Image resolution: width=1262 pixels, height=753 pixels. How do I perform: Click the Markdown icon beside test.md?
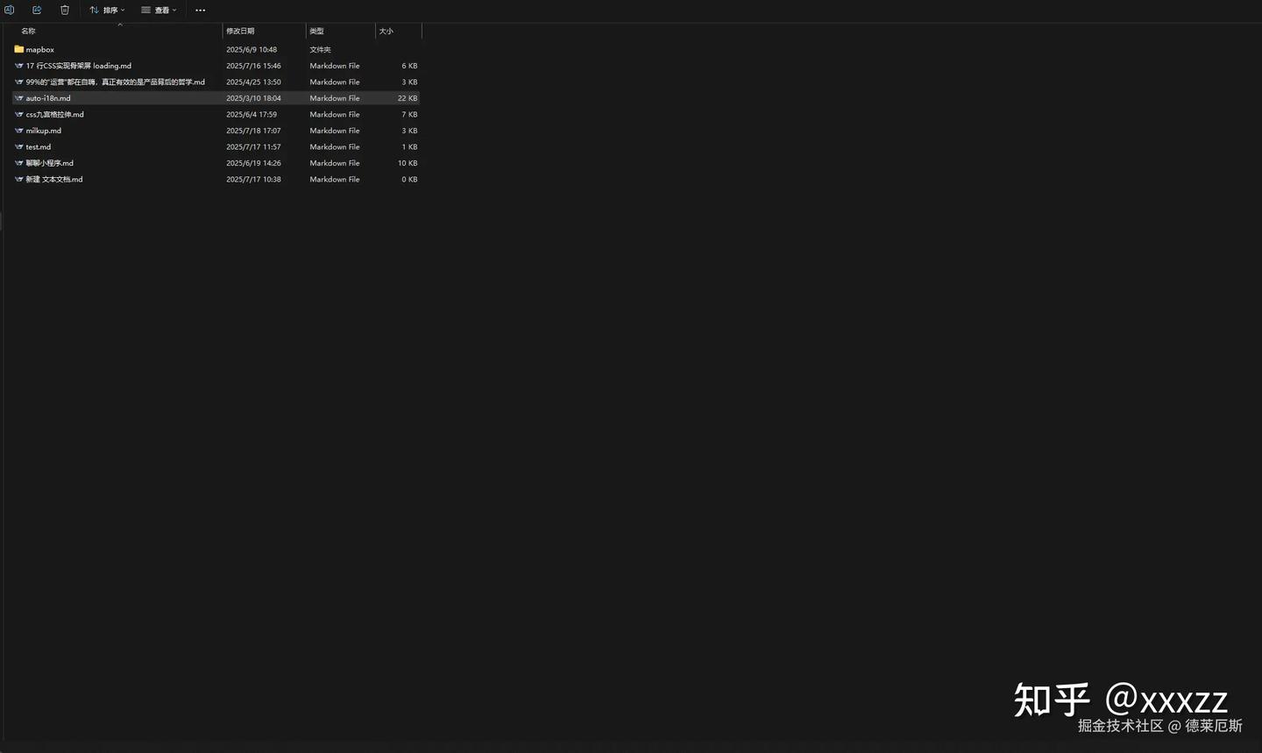(18, 146)
